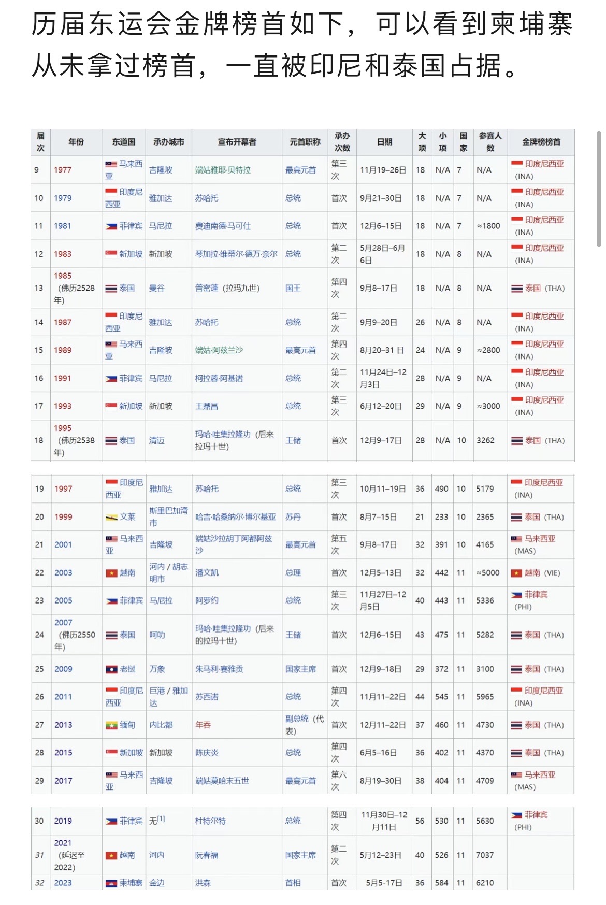The image size is (606, 905).
Task: Click the Brunei flag in the 1999 row
Action: 112,517
